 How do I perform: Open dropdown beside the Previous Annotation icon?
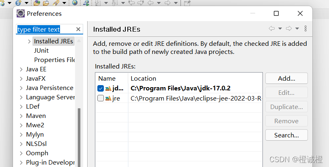coord(123,3)
